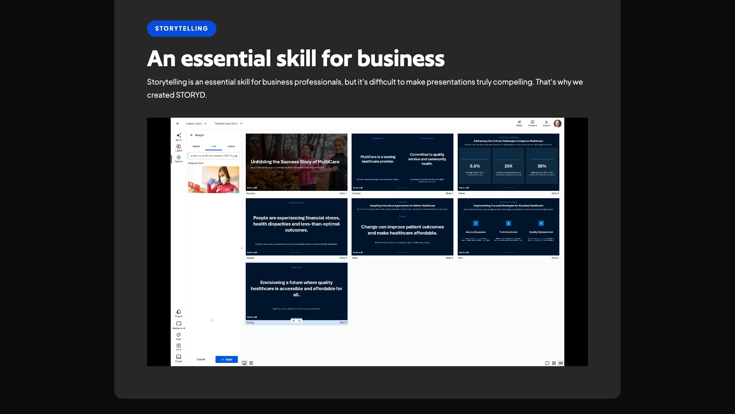Select the Opening slide thumbnail
This screenshot has width=735, height=414.
pyautogui.click(x=296, y=162)
